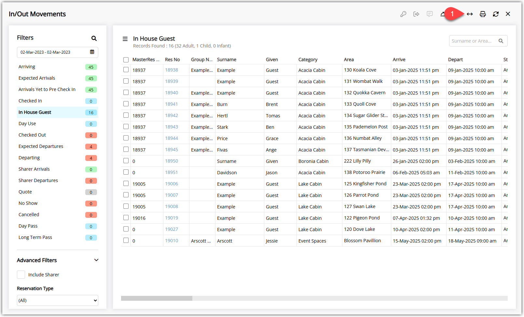
Task: Select the Cancelled filter
Action: [x=58, y=215]
